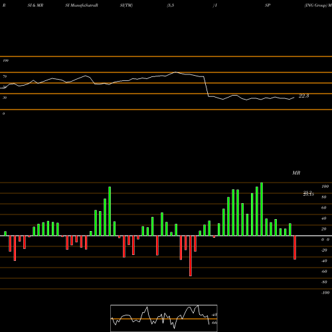Click the MR axis label -60
This screenshot has width=332, height=332.
[324, 272]
